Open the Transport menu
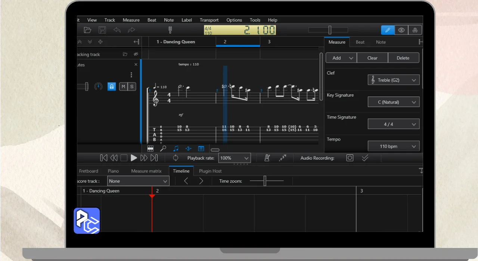Screen dimensions: 478x261 pyautogui.click(x=209, y=20)
